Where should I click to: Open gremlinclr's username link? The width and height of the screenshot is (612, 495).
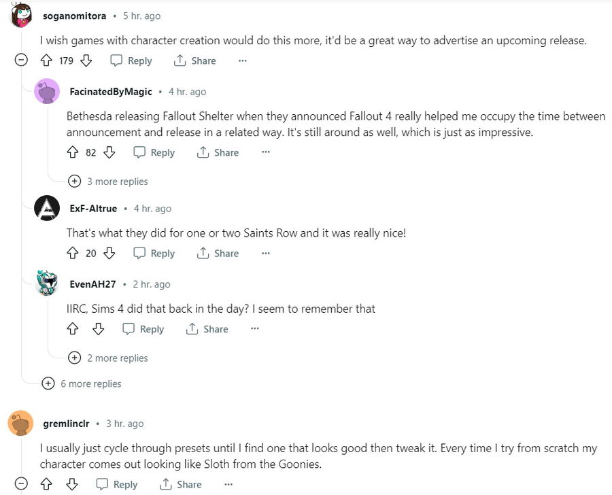pyautogui.click(x=66, y=423)
